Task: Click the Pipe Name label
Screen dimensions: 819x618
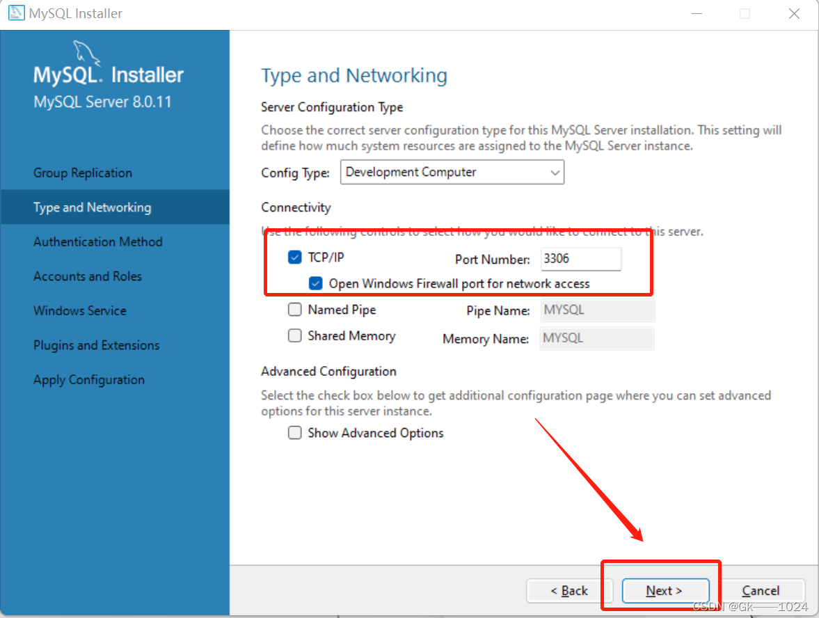Action: tap(498, 311)
